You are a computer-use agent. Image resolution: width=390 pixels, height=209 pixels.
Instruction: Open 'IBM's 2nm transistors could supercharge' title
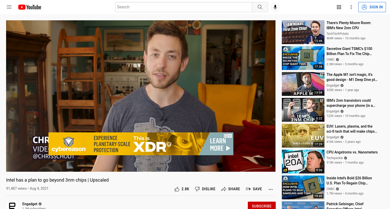351,103
